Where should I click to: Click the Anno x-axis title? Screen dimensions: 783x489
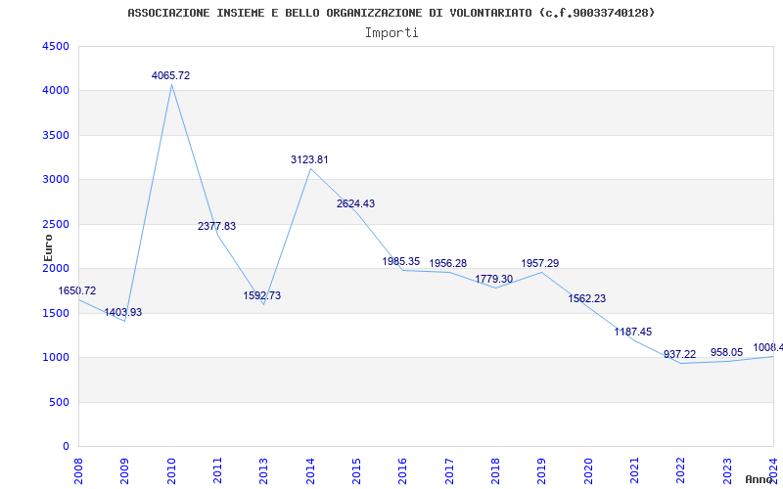coord(761,479)
